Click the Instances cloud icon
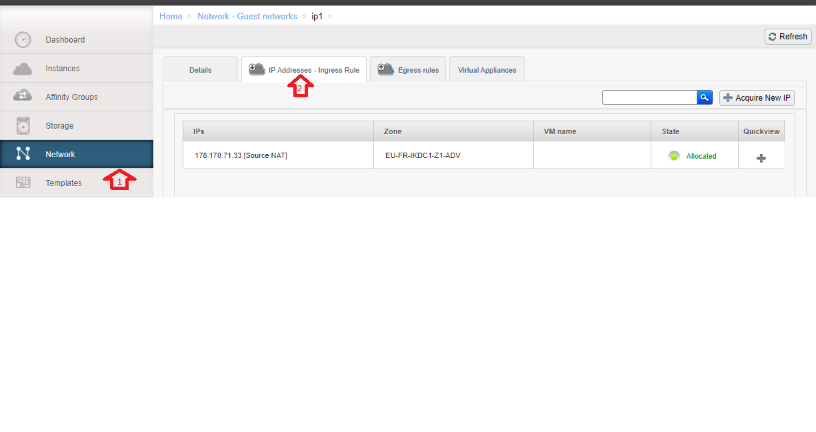 (x=23, y=68)
